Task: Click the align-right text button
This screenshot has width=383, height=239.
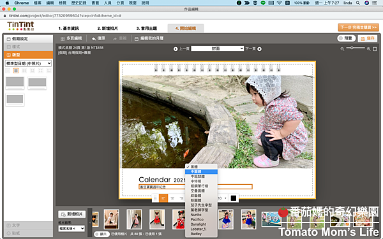Action: [181, 198]
